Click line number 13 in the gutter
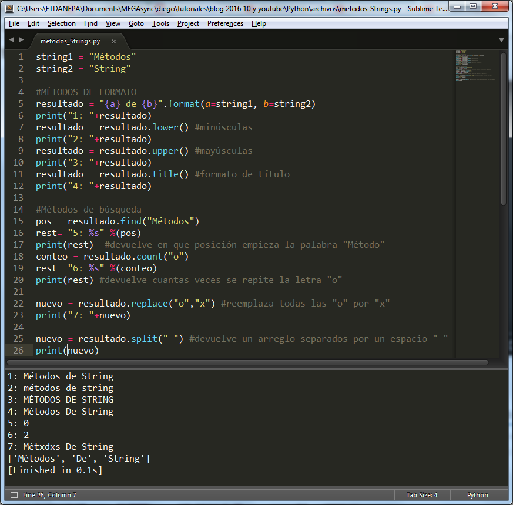This screenshot has width=513, height=505. 18,198
